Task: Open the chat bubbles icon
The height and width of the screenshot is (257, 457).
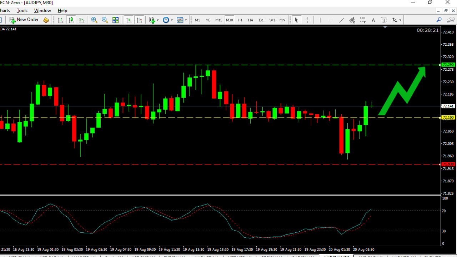Action: click(x=451, y=20)
